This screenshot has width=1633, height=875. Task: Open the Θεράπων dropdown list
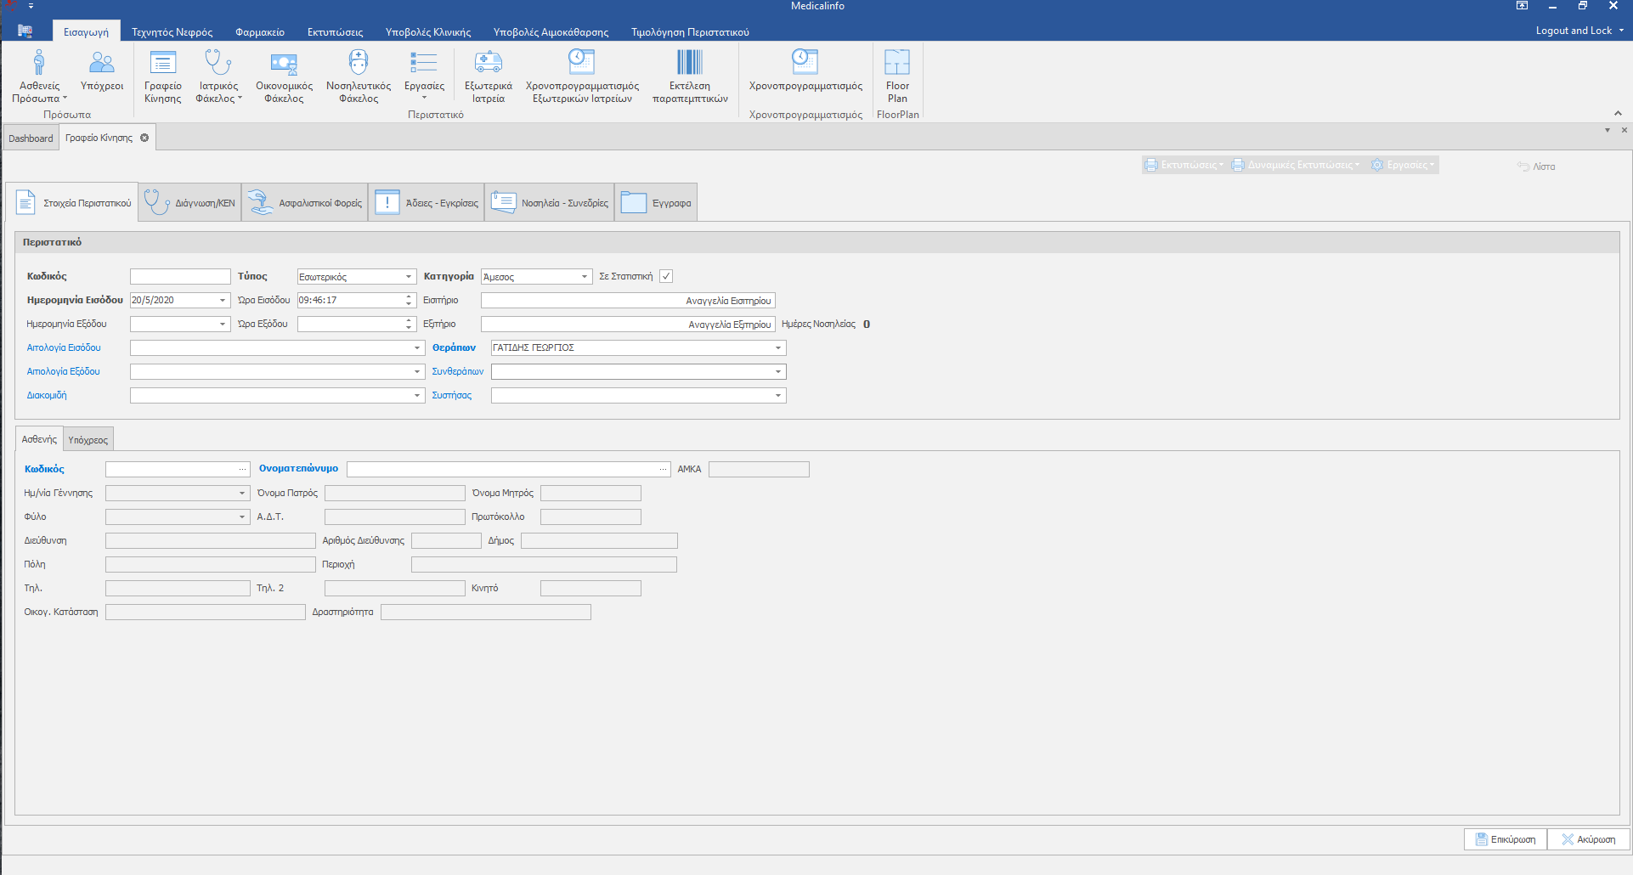click(777, 348)
